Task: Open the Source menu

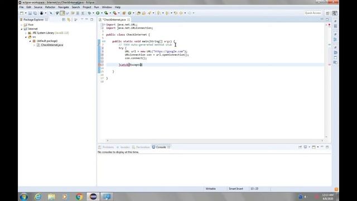Action: pos(38,7)
